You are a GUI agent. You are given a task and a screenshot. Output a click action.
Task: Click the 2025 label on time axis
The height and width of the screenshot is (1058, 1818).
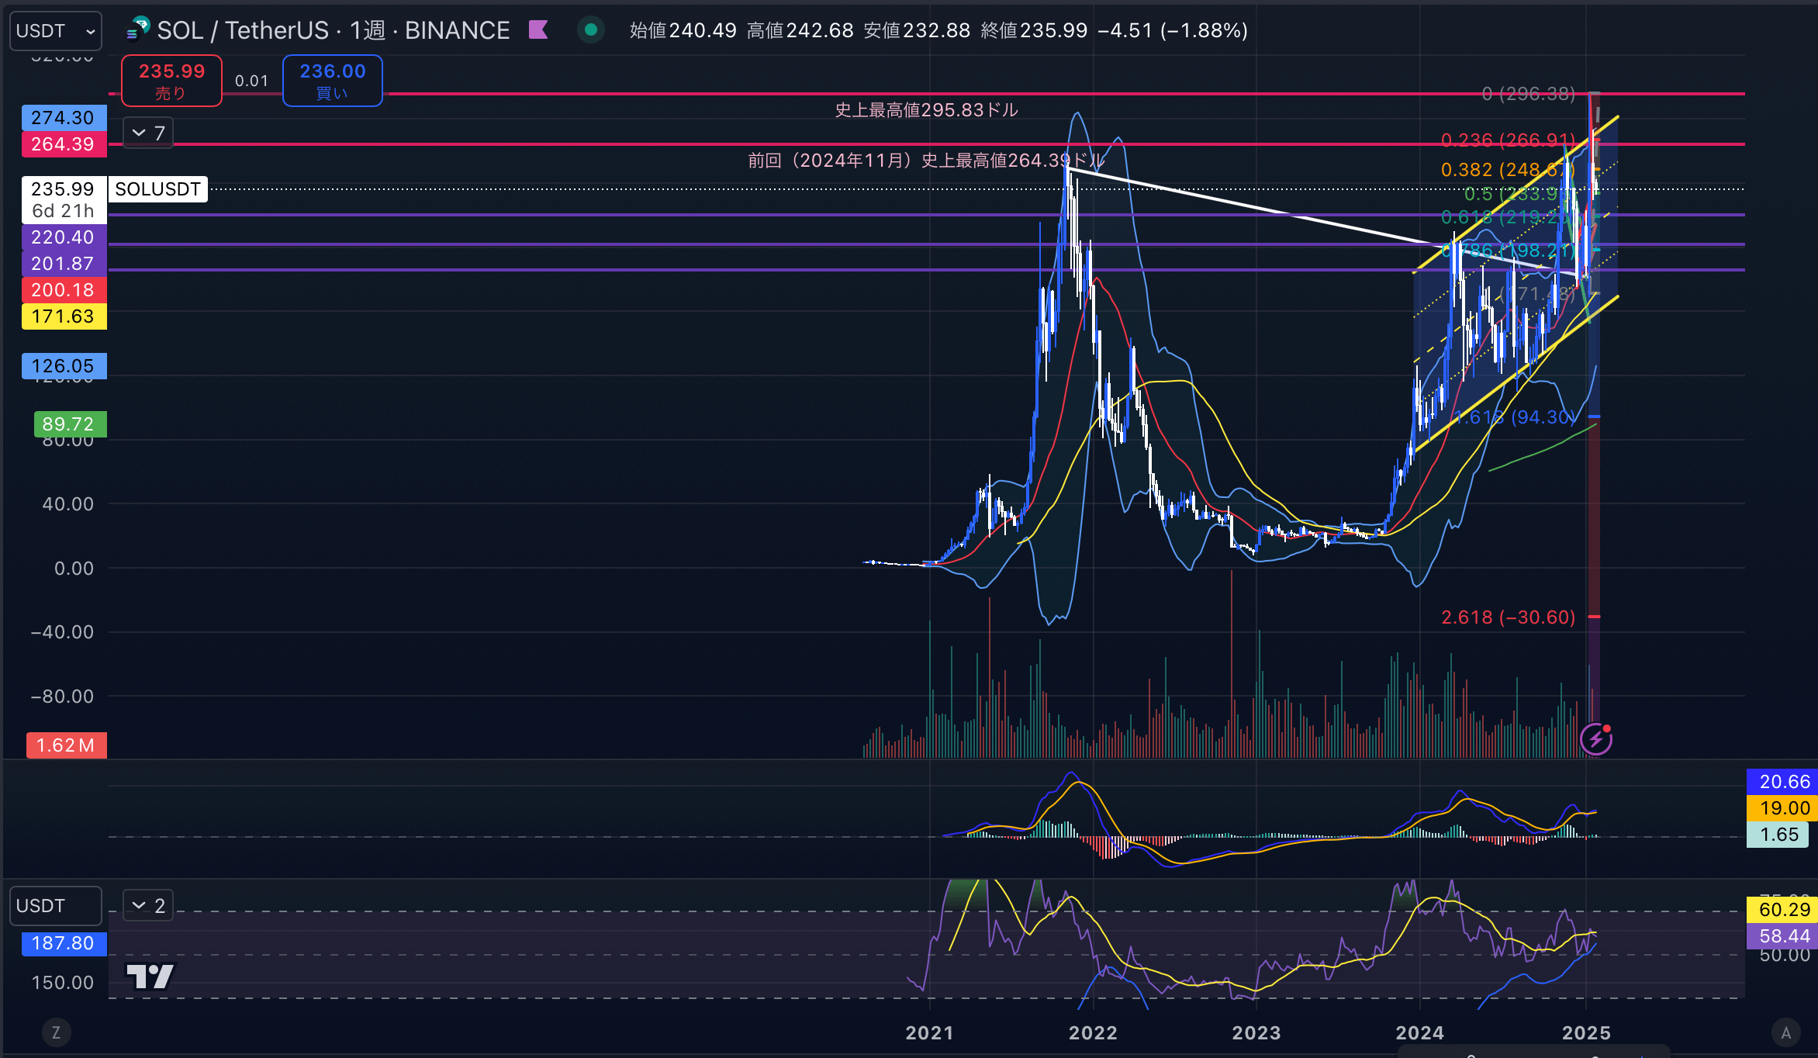click(1586, 1033)
